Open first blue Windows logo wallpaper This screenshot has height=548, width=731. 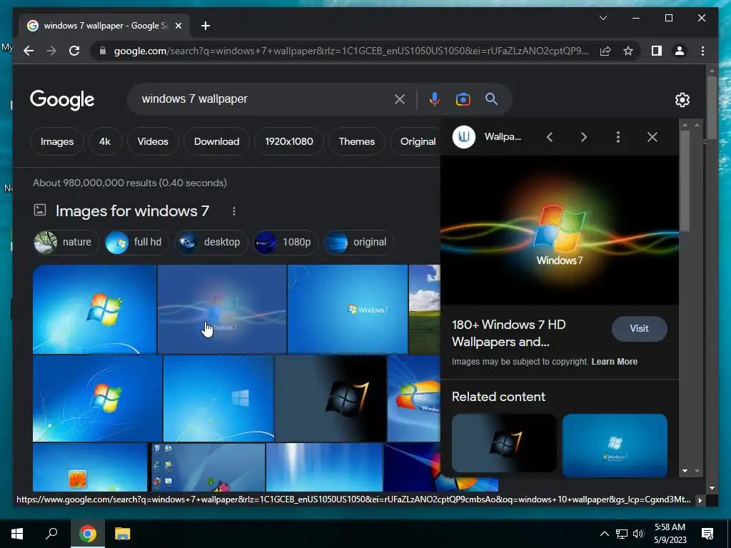pos(95,310)
